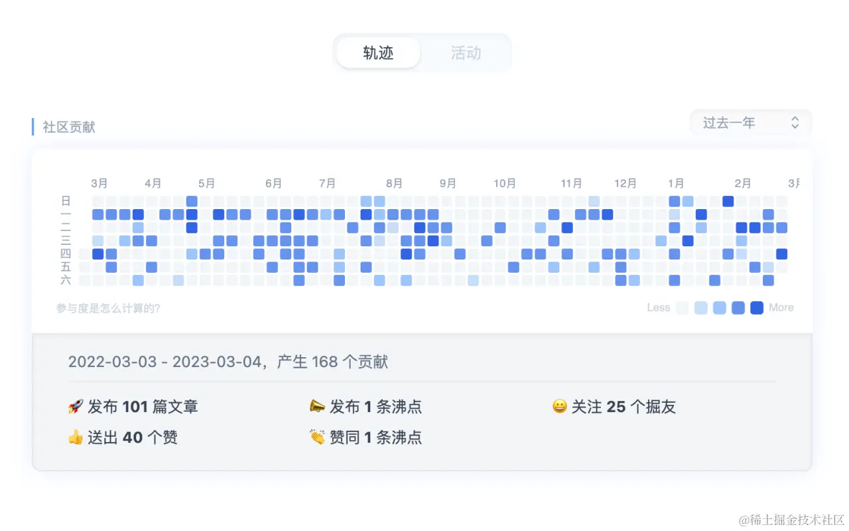Click the clapping hands emoji before 赞同 1 条沸点
Screen dimensions: 849x531
point(317,437)
